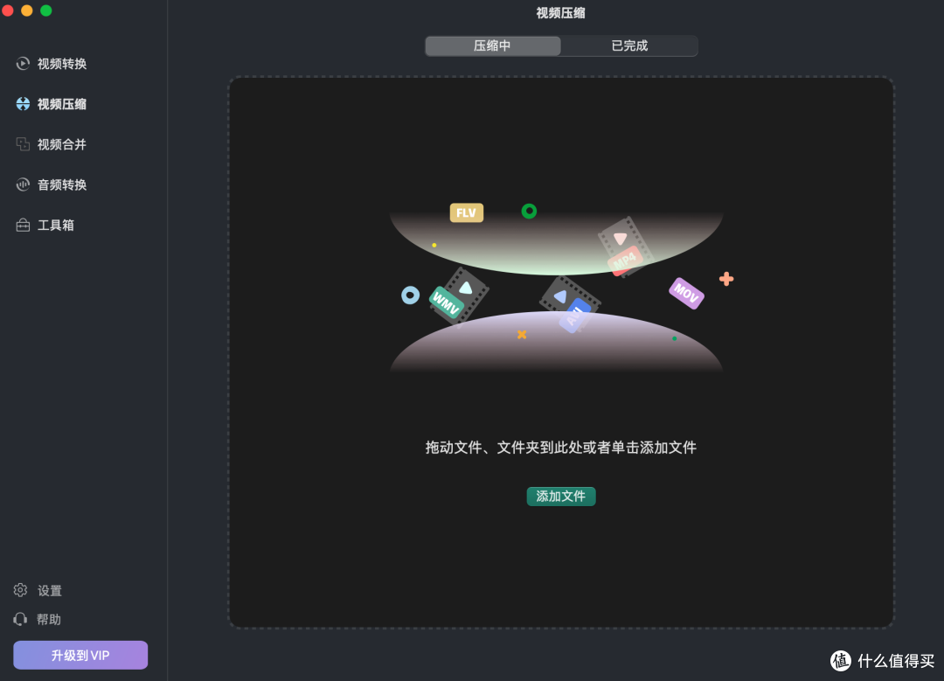
Task: Switch to the 压缩中 tab
Action: (x=492, y=45)
